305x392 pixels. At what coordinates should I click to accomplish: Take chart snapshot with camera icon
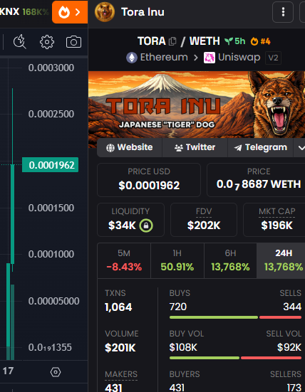coord(73,42)
